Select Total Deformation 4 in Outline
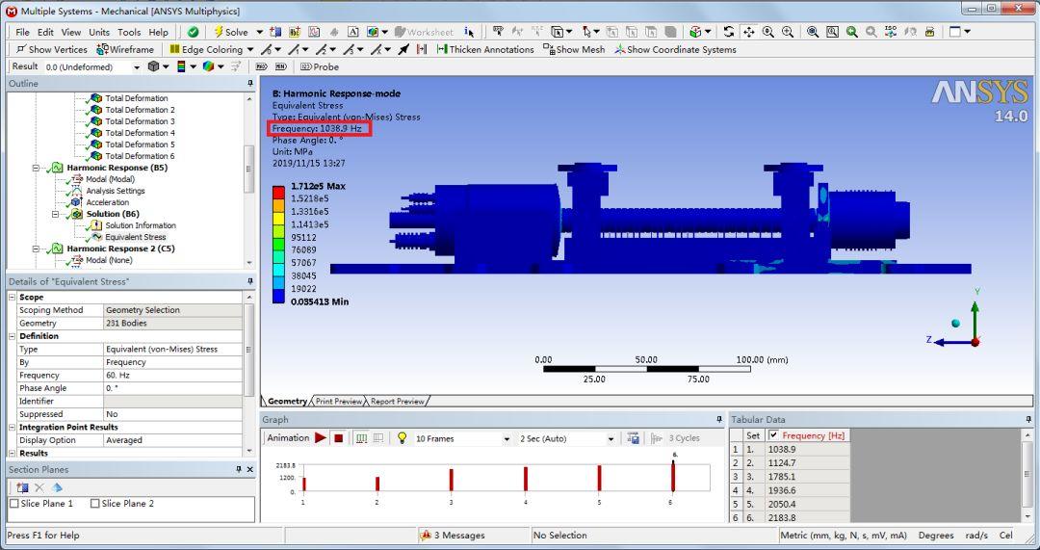This screenshot has height=550, width=1040. 140,133
